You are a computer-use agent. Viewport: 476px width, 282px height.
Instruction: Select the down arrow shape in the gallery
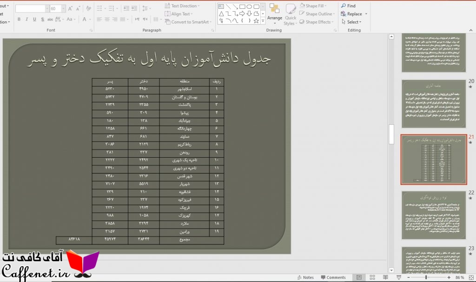point(249,13)
